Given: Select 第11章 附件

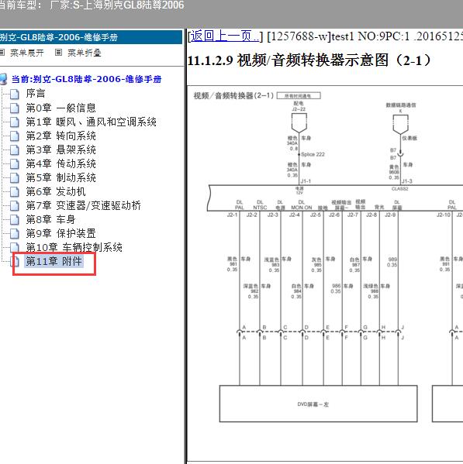Looking at the screenshot, I should click(x=54, y=262).
